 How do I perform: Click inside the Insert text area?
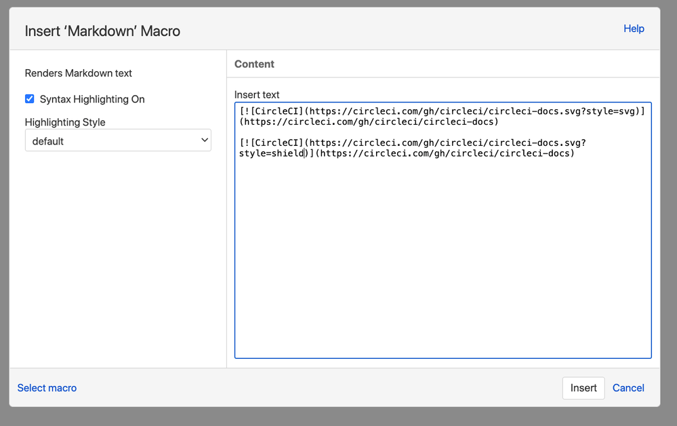click(443, 230)
